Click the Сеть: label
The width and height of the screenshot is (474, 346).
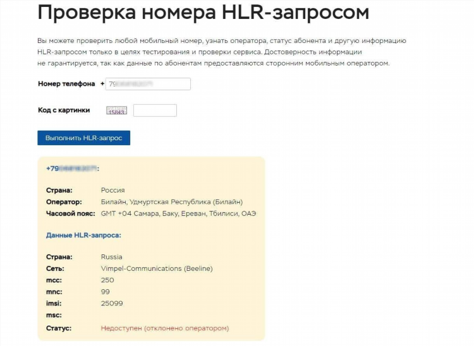coord(55,269)
